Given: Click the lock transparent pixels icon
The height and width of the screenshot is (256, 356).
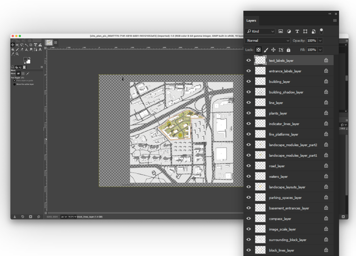Looking at the screenshot, I should [x=258, y=50].
